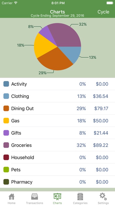The height and width of the screenshot is (205, 115).
Task: Tap the Wi-Fi signal icon in status bar
Action: tap(16, 3)
